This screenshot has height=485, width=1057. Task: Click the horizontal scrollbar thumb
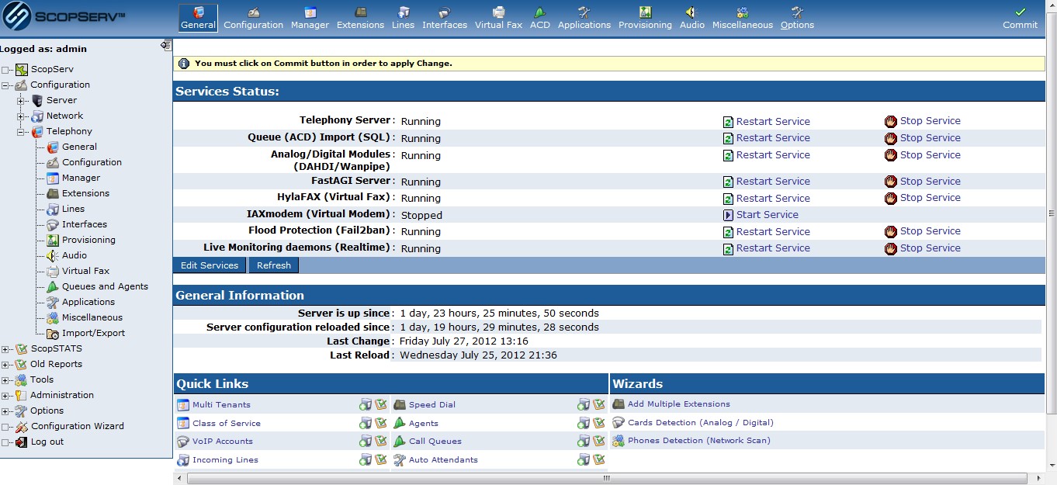(x=608, y=478)
